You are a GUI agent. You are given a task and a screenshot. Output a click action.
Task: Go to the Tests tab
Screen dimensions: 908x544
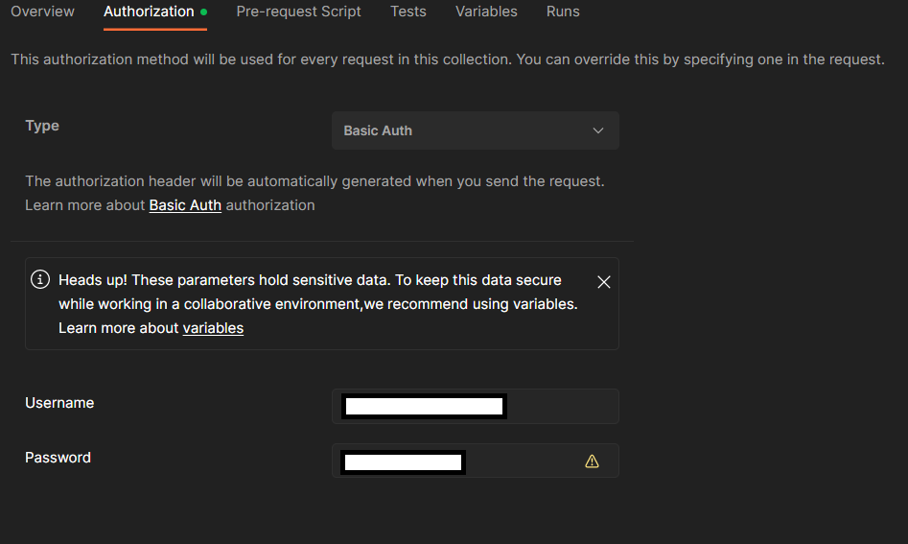coord(408,12)
